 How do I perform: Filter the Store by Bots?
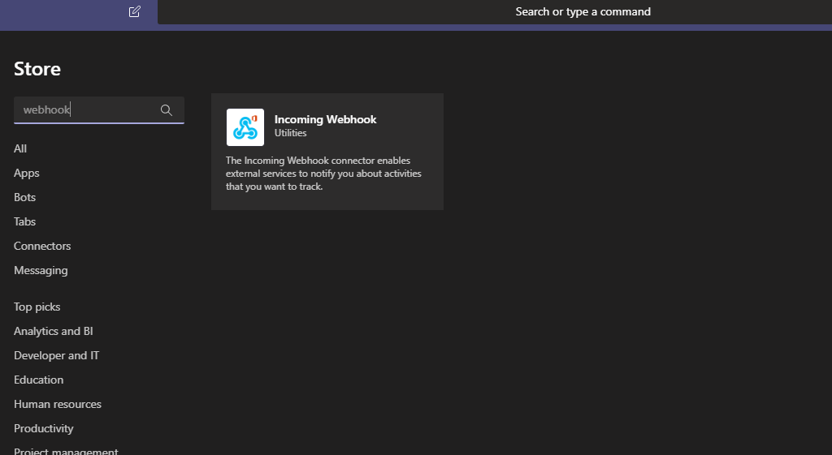25,197
